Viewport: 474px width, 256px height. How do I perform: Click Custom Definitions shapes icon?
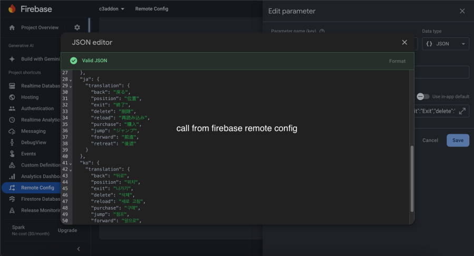pyautogui.click(x=12, y=165)
